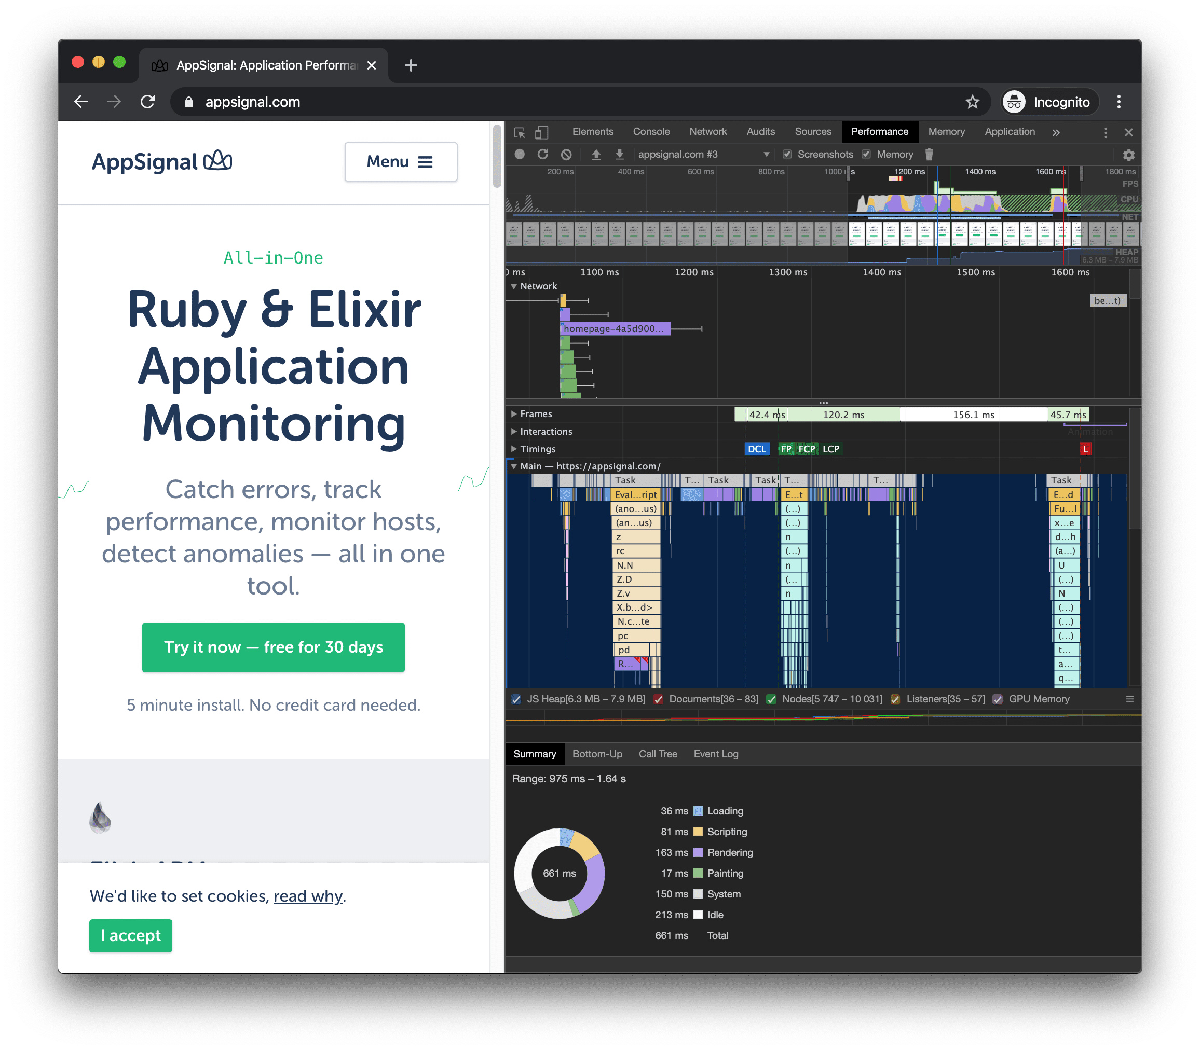
Task: Expand the Timings track
Action: point(513,449)
